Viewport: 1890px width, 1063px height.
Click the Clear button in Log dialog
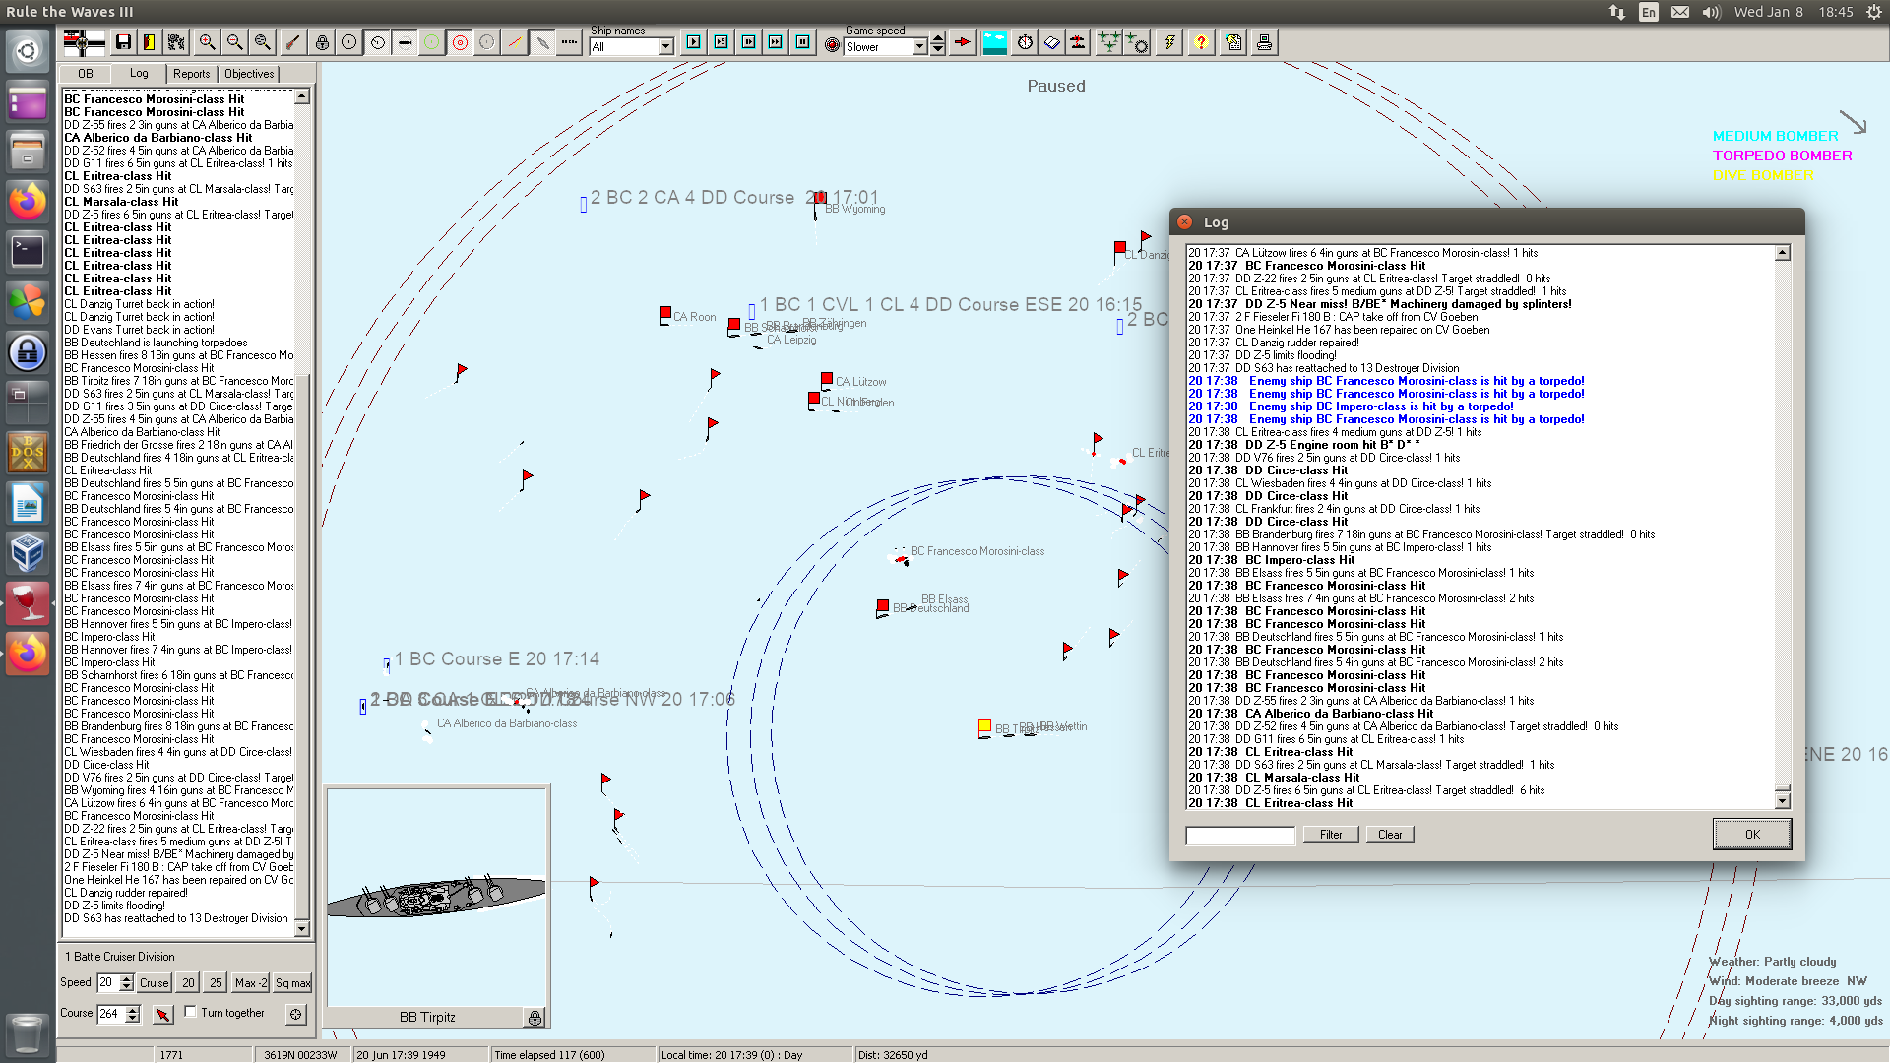tap(1390, 835)
